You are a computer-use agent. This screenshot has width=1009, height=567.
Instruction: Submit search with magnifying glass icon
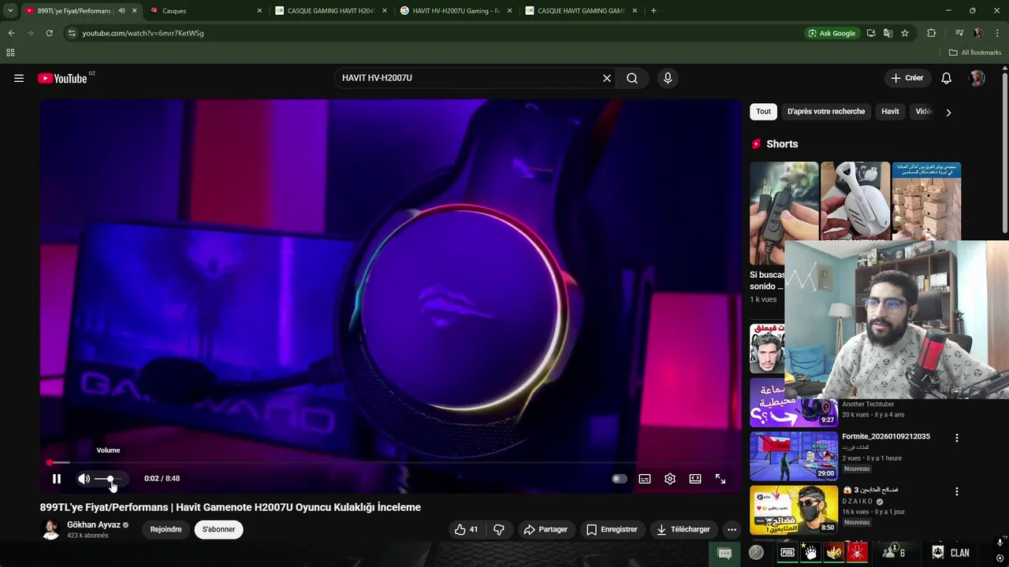tap(632, 78)
